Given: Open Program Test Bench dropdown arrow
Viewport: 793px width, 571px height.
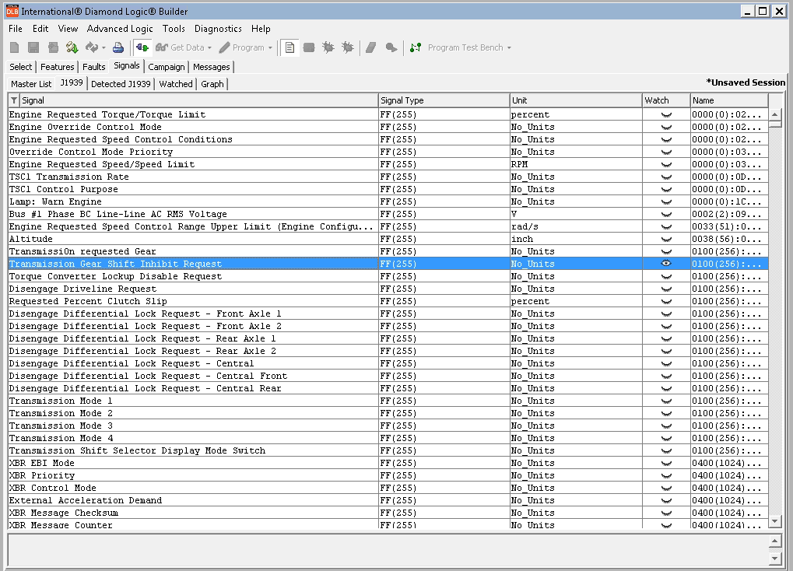Looking at the screenshot, I should coord(509,48).
